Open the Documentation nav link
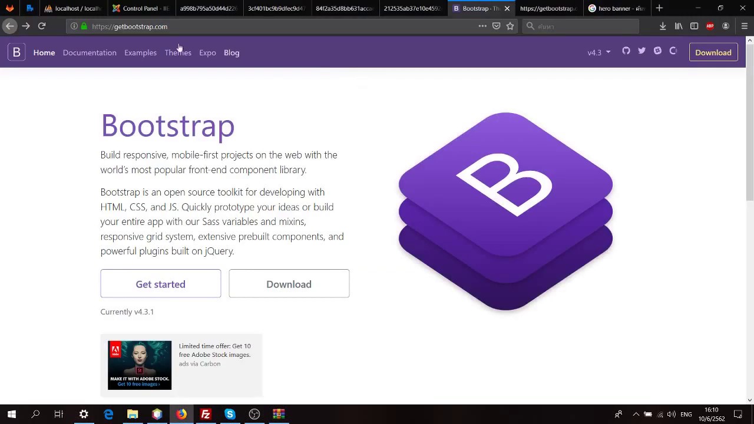The width and height of the screenshot is (754, 424). point(90,52)
